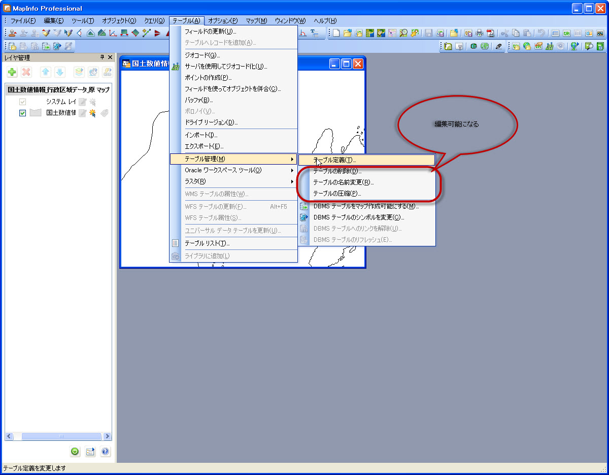Image resolution: width=609 pixels, height=475 pixels.
Task: Click the New Table icon in the toolbar
Action: (336, 33)
